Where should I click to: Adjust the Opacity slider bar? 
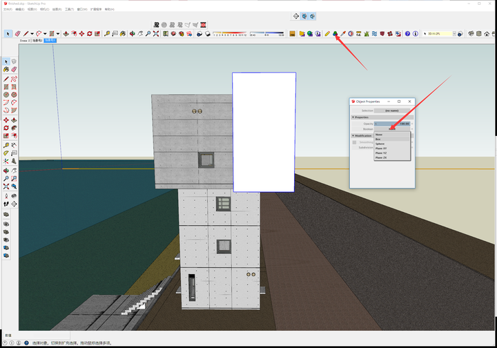click(x=392, y=124)
